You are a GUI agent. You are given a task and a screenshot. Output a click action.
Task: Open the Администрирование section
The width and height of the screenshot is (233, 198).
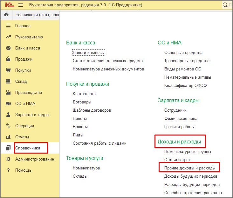coord(34,159)
